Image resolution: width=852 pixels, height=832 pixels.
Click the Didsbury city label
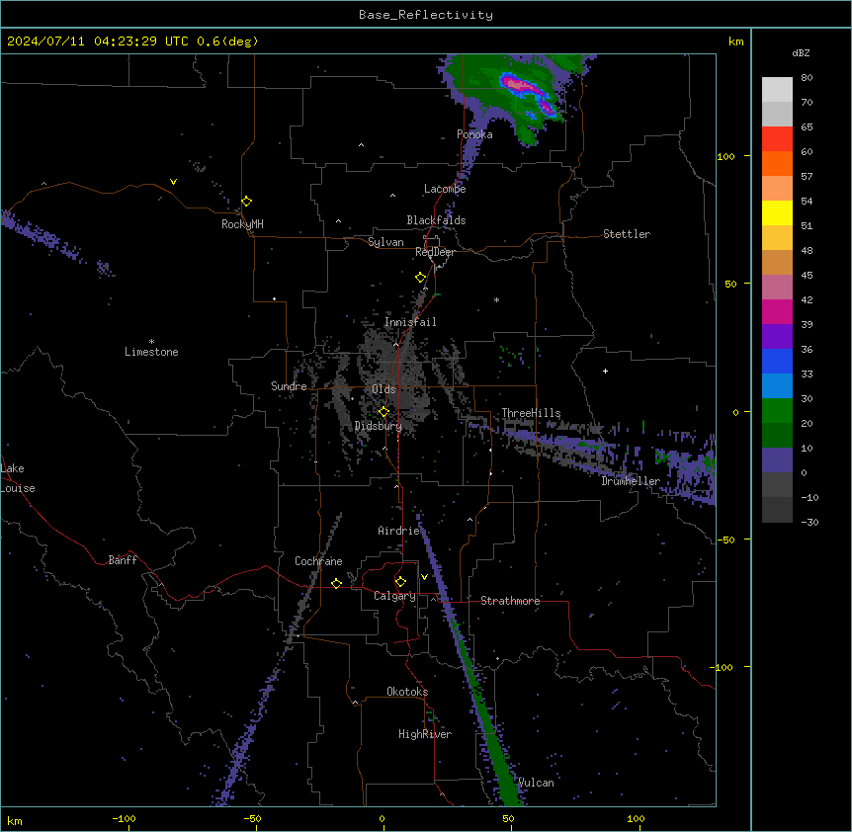[379, 426]
